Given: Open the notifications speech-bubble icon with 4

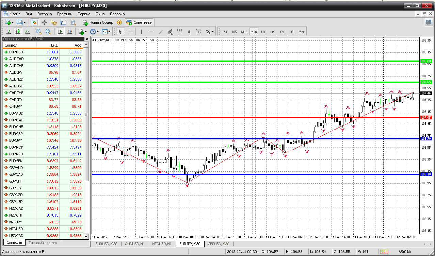Looking at the screenshot, I should (428, 22).
